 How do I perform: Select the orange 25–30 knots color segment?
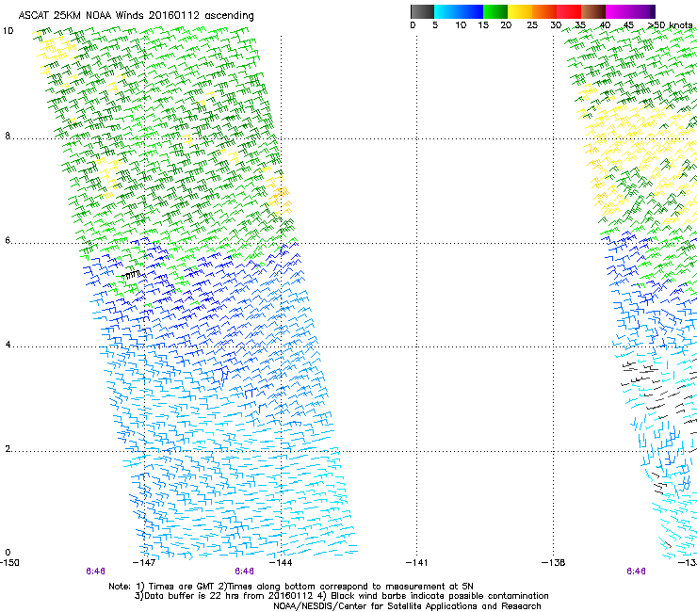544,11
